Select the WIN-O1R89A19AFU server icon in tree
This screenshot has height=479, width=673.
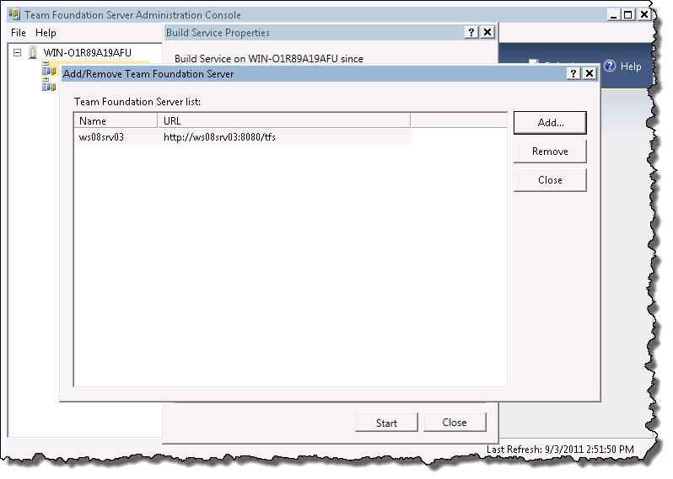(x=33, y=52)
